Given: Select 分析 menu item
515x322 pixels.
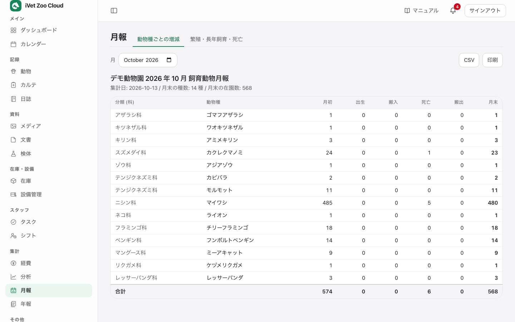Looking at the screenshot, I should point(49,277).
